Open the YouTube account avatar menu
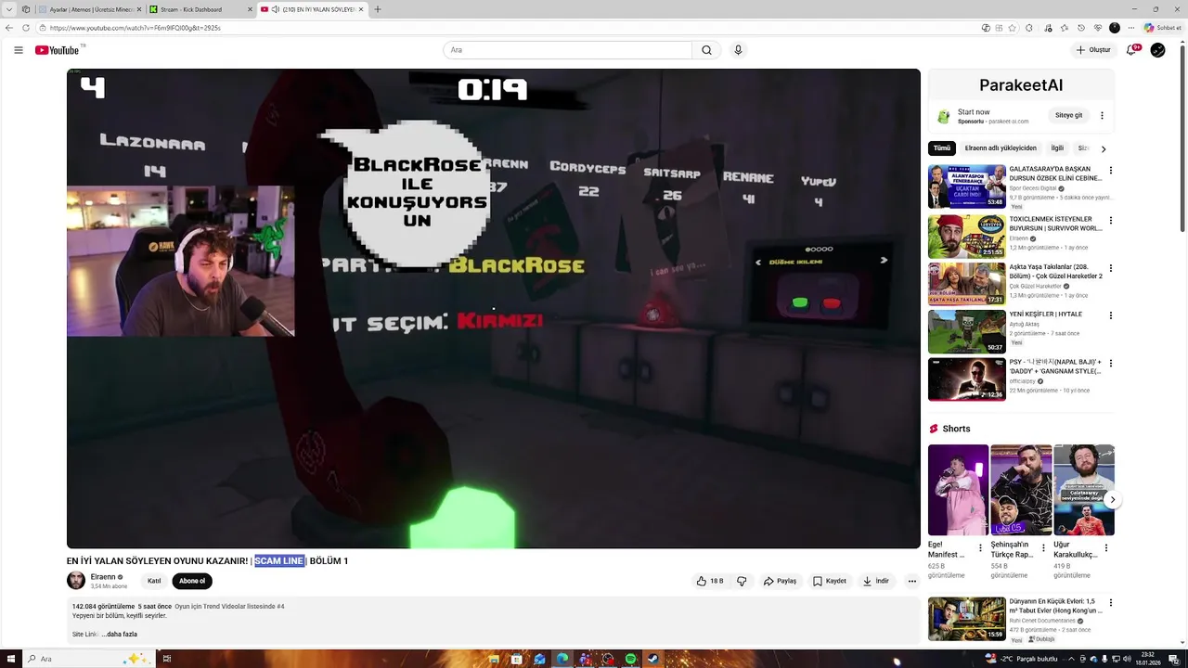 click(1157, 50)
